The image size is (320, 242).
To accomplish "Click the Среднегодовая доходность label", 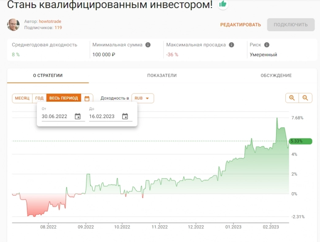I will (x=44, y=45).
